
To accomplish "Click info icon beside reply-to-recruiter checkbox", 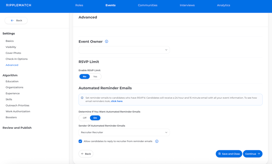I will click(157, 141).
